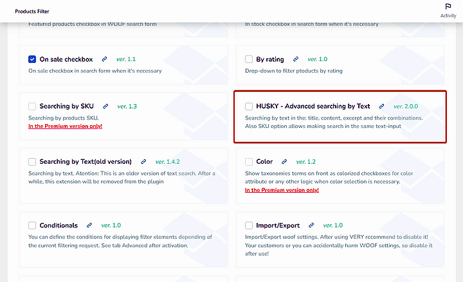Screen dimensions: 463x282
Task: Enable the By rating checkbox
Action: click(x=249, y=59)
